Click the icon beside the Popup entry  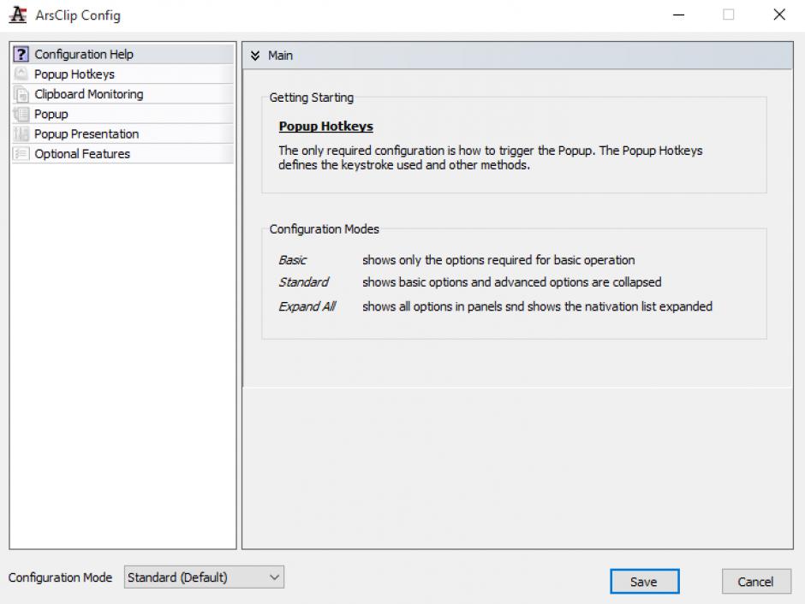coord(21,114)
